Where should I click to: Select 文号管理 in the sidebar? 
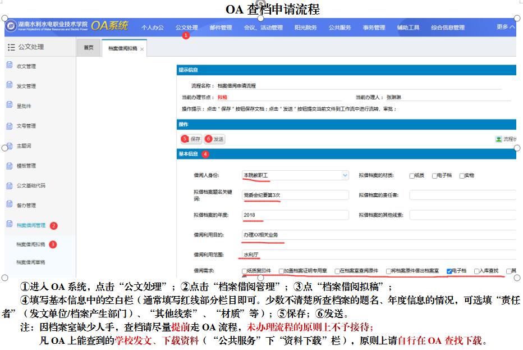click(26, 126)
